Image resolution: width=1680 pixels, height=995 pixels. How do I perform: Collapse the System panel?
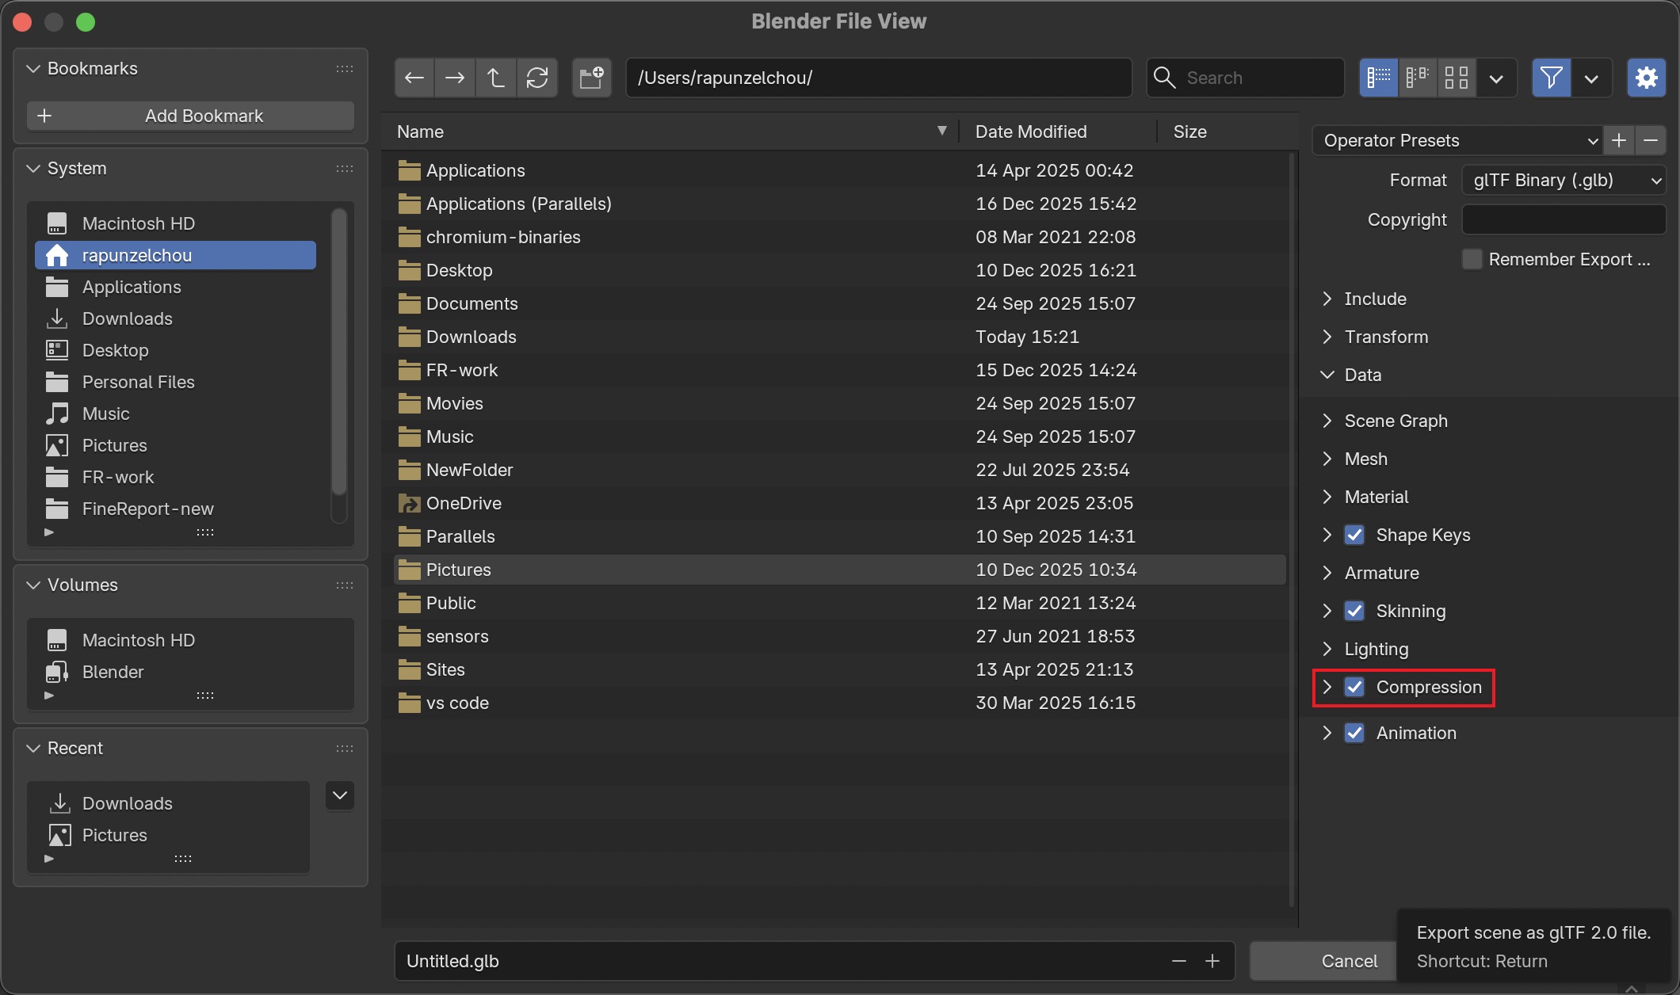pos(33,169)
